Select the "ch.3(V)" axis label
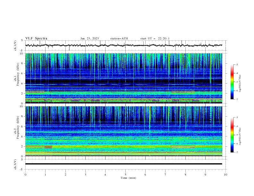 coord(15,164)
